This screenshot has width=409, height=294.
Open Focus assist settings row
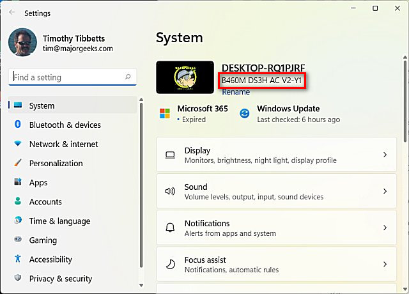(x=276, y=264)
